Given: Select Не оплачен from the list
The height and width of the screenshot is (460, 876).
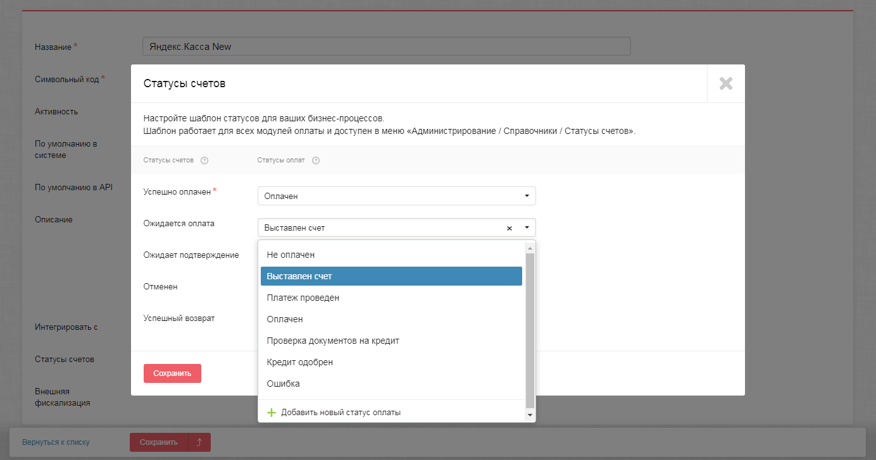Looking at the screenshot, I should click(x=291, y=255).
